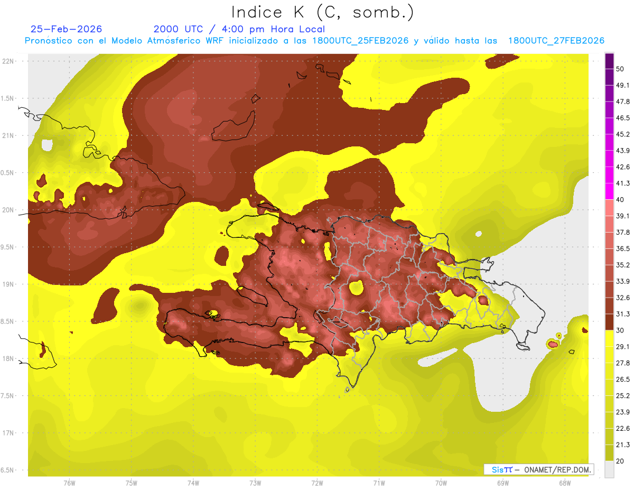Click the 72W longitude axis label

[317, 483]
